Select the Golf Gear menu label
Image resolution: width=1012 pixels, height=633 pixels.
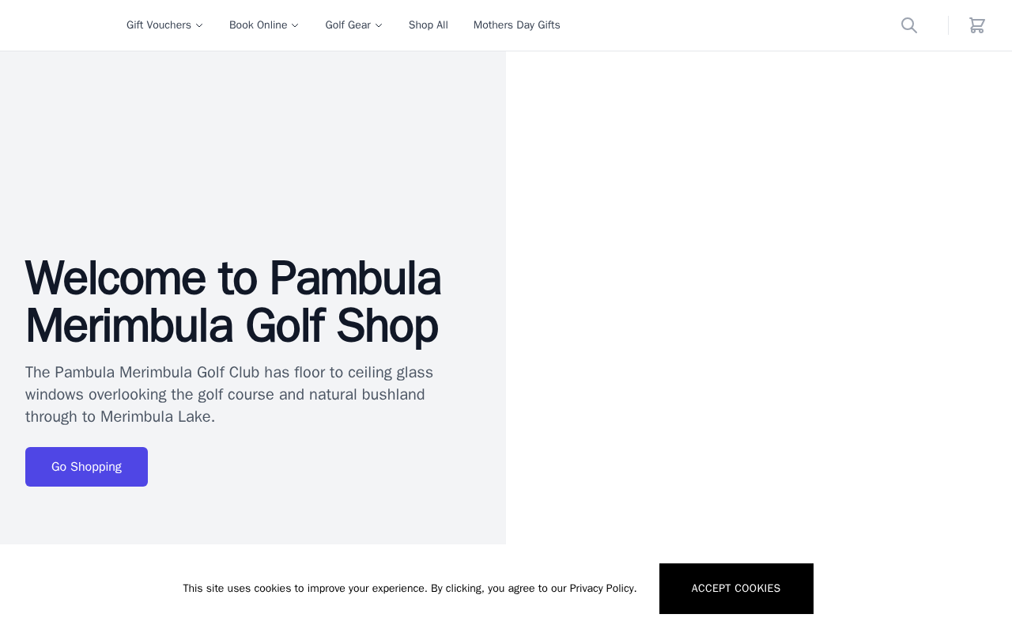coord(348,25)
